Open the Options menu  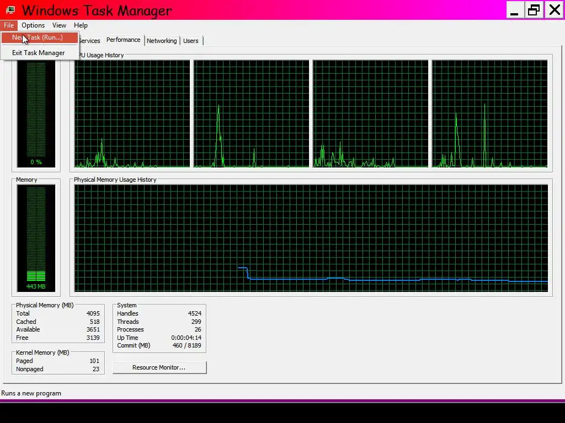(x=33, y=25)
